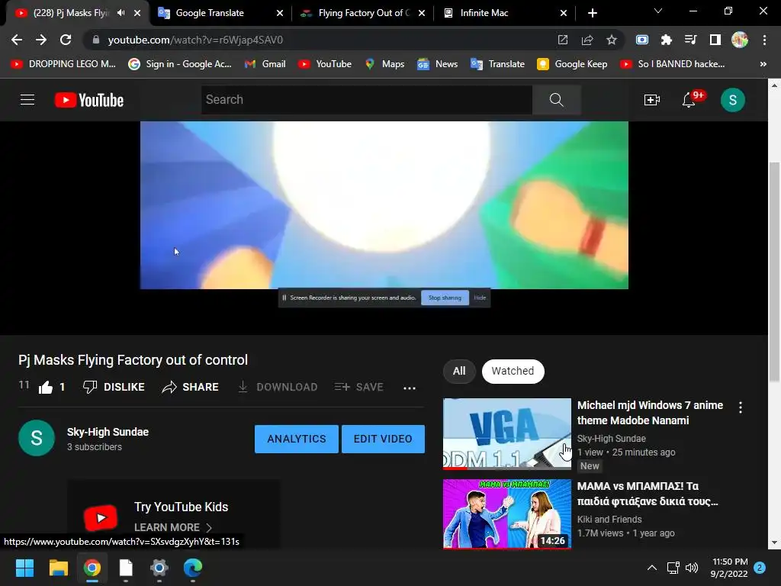Open Sky-High Sundae channel name
Screen dimensions: 781x586
(108, 432)
